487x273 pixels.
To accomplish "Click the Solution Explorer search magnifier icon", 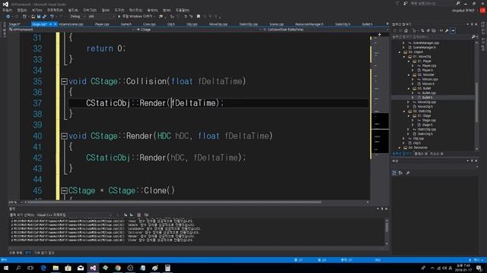I will coord(473,37).
